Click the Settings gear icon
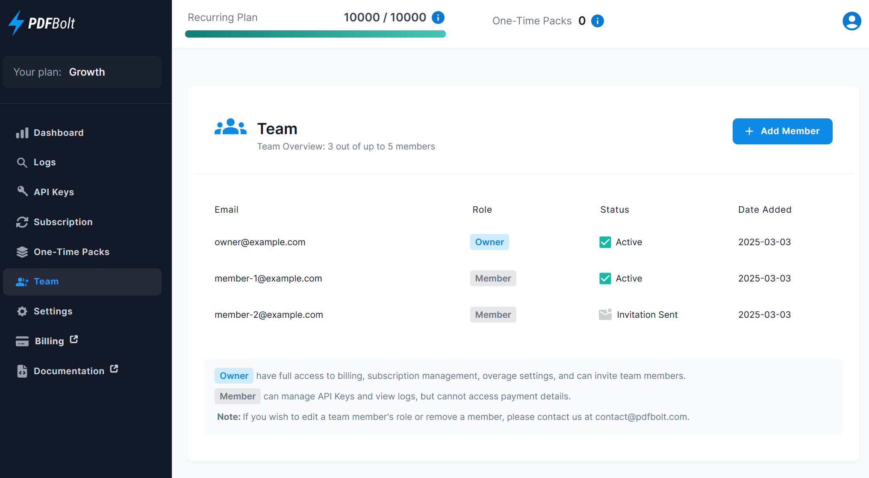 22,311
